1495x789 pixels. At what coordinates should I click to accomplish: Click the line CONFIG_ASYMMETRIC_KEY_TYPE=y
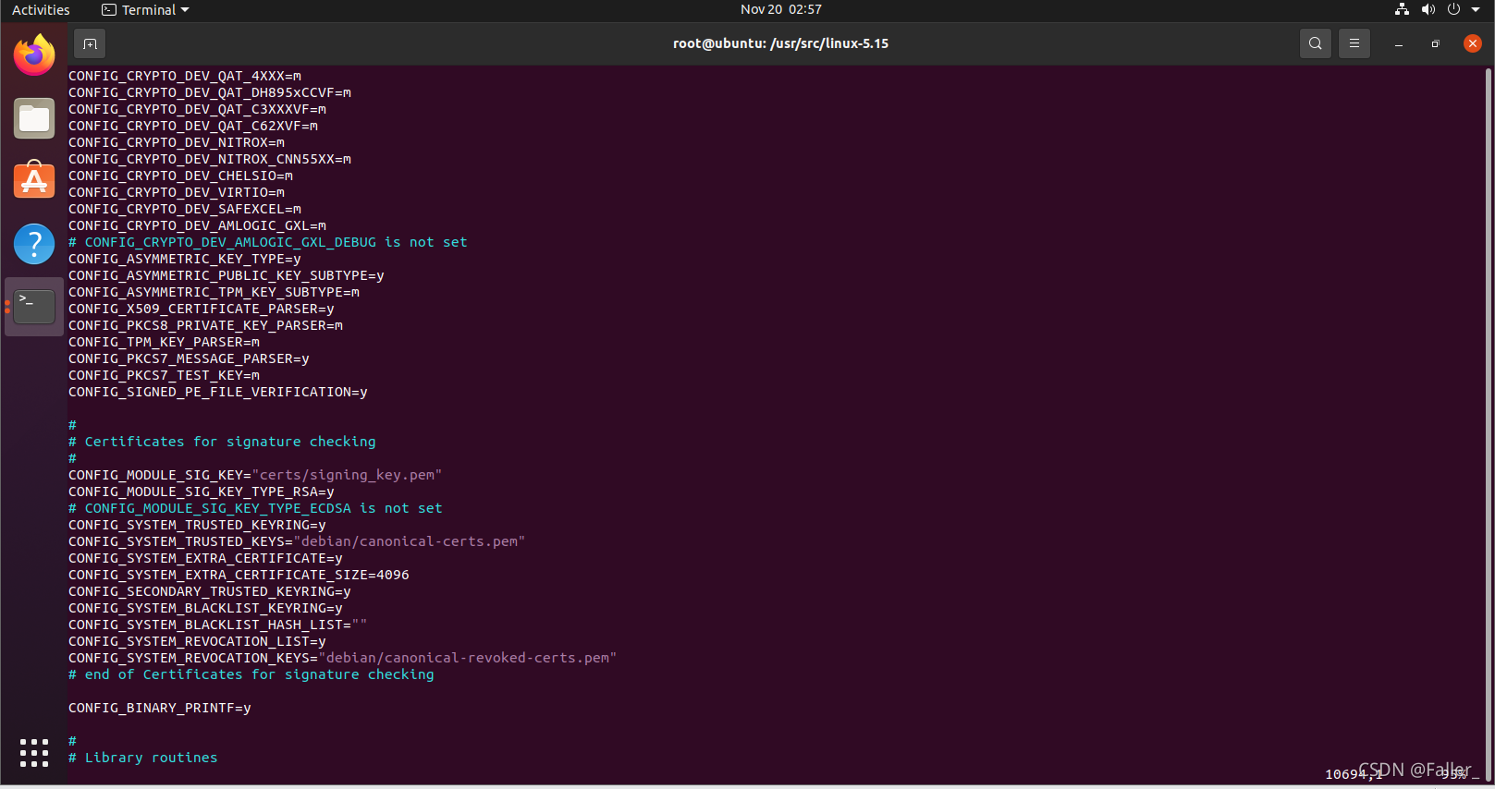pos(185,259)
